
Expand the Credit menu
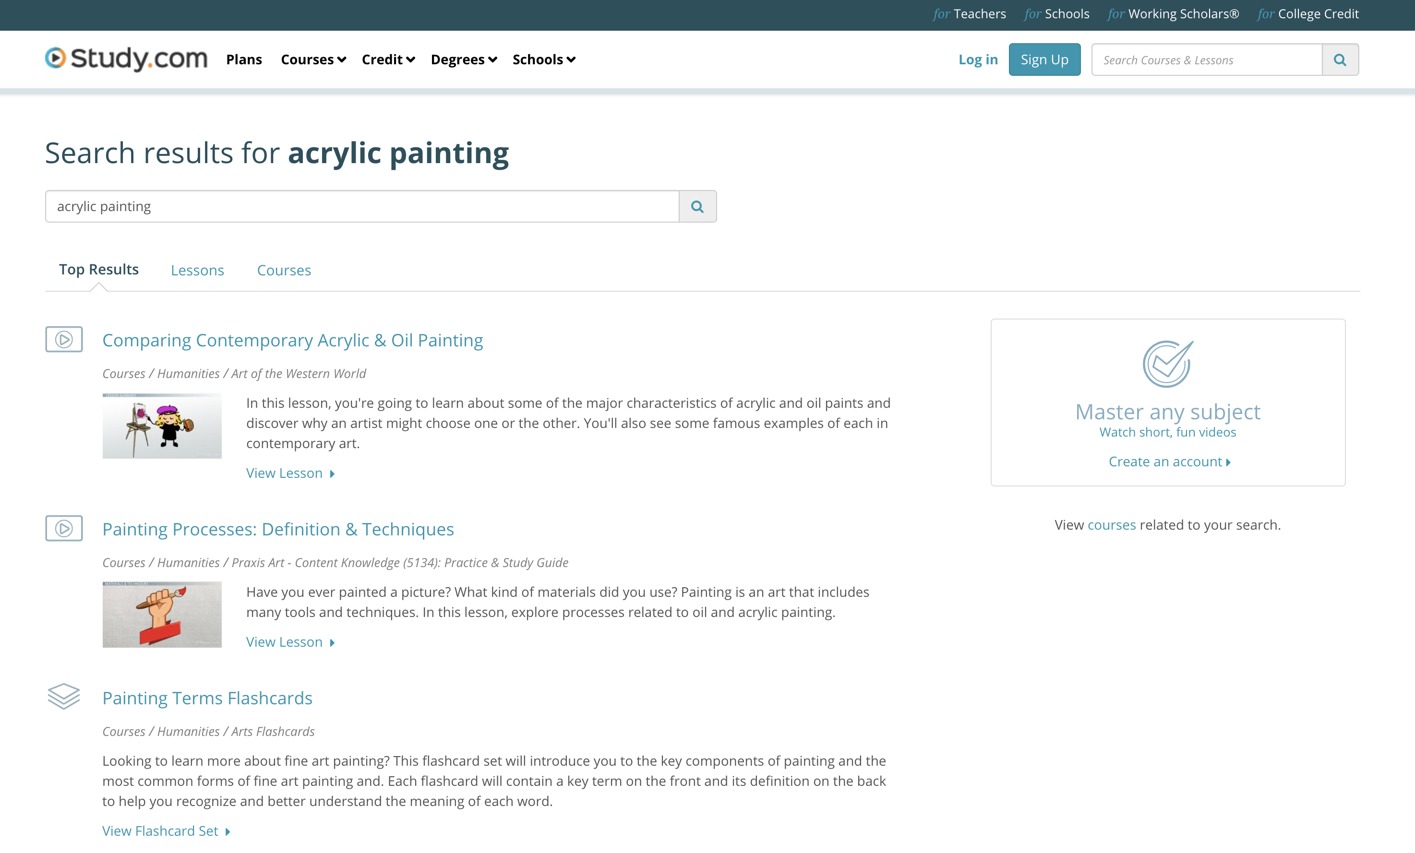pos(388,59)
